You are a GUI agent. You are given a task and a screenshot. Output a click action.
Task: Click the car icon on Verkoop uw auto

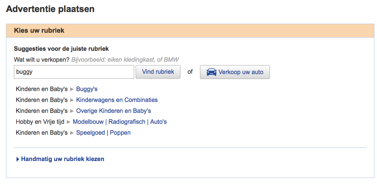[x=212, y=72]
